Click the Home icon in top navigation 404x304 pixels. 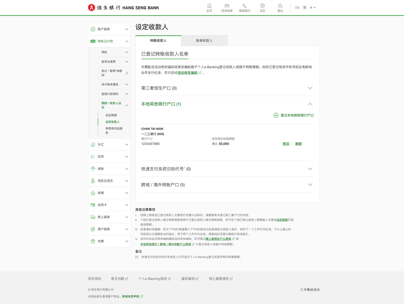pos(209,6)
